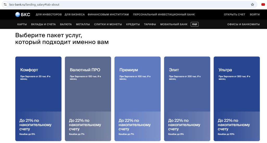Select the Комфорт package card
This screenshot has width=267, height=143.
(x=38, y=99)
